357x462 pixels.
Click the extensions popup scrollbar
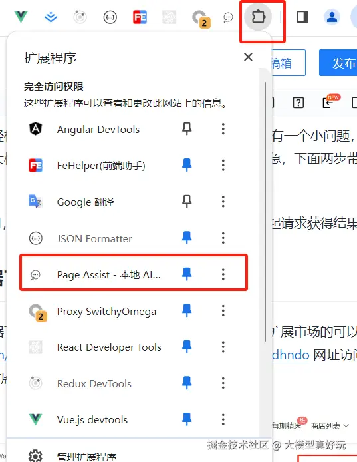[x=265, y=212]
